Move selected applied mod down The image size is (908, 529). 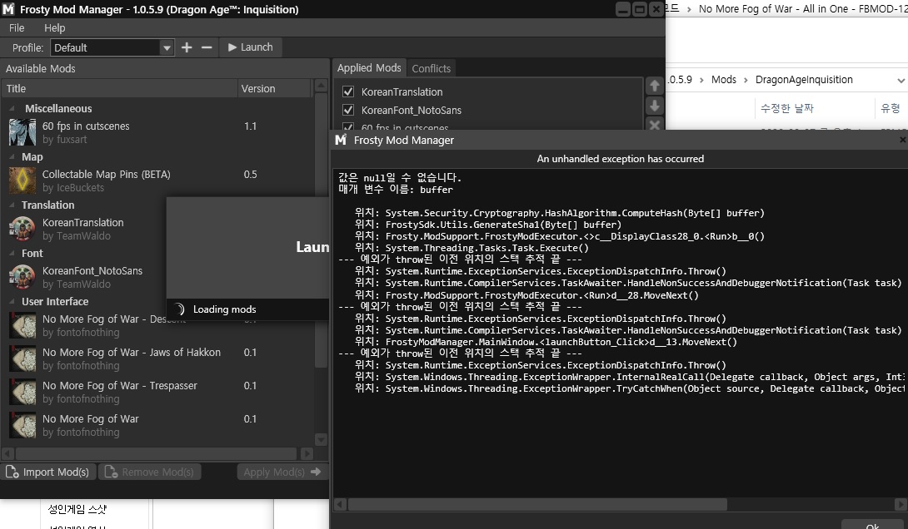pyautogui.click(x=655, y=106)
